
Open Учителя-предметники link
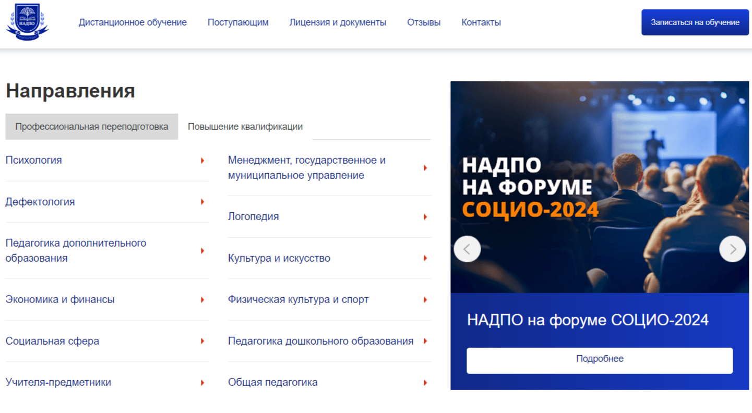click(x=58, y=382)
